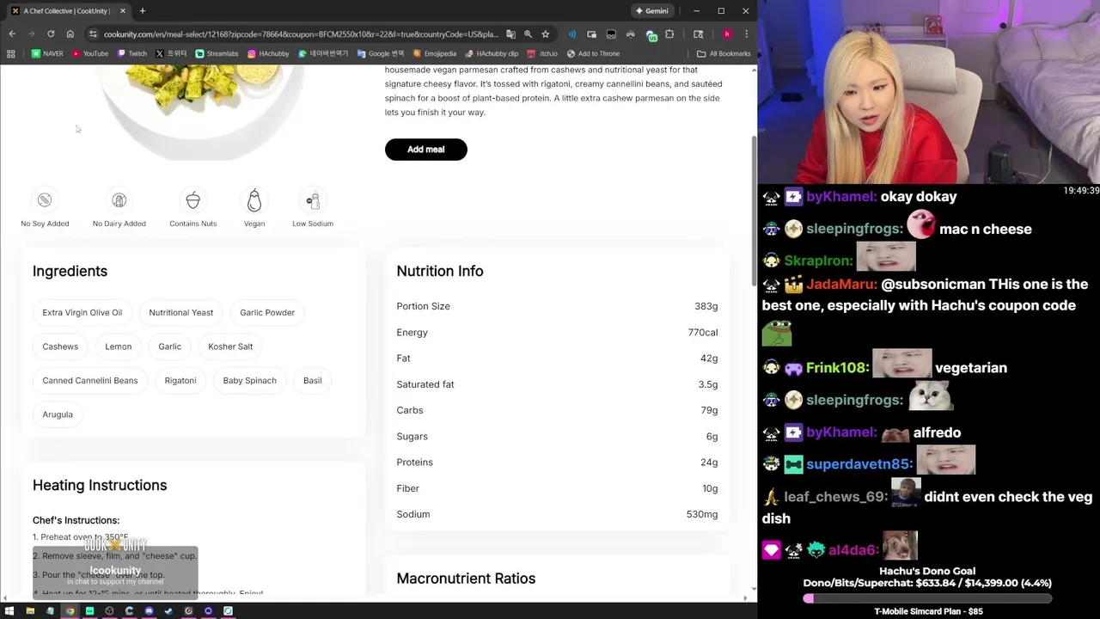Select the Rigatoni ingredient chip
This screenshot has height=619, width=1100.
180,381
